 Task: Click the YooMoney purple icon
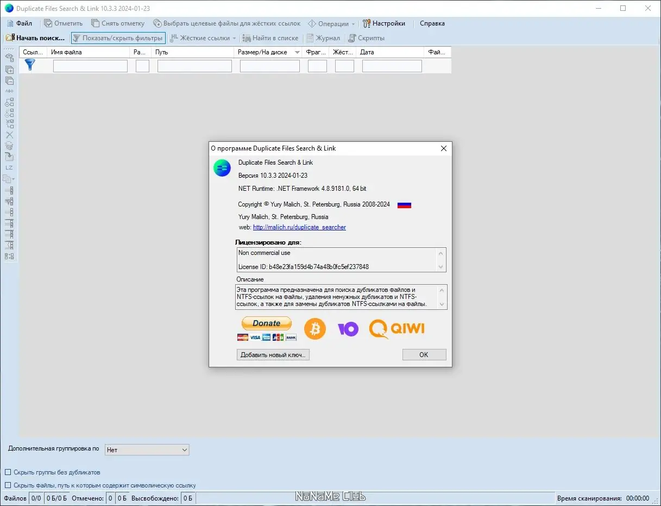[348, 329]
